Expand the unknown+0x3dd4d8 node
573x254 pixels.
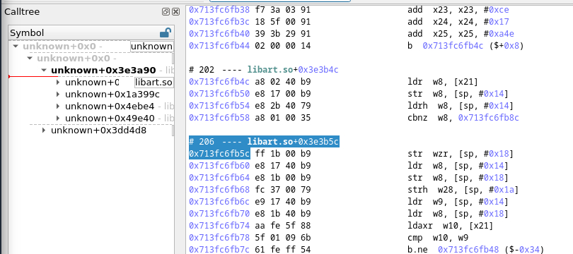(x=44, y=130)
